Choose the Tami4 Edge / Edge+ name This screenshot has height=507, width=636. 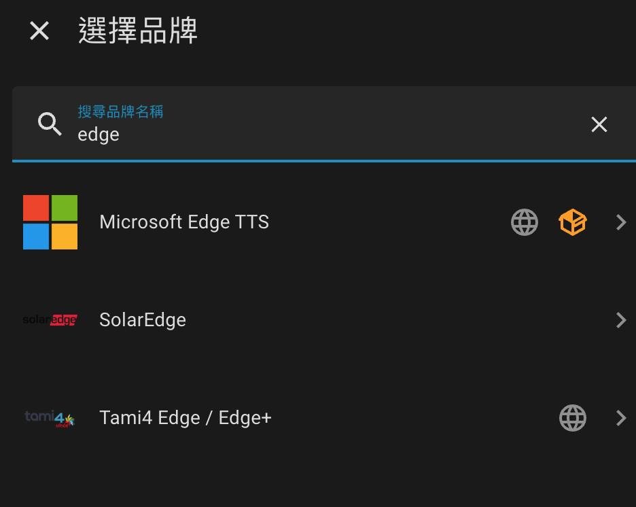pyautogui.click(x=185, y=418)
